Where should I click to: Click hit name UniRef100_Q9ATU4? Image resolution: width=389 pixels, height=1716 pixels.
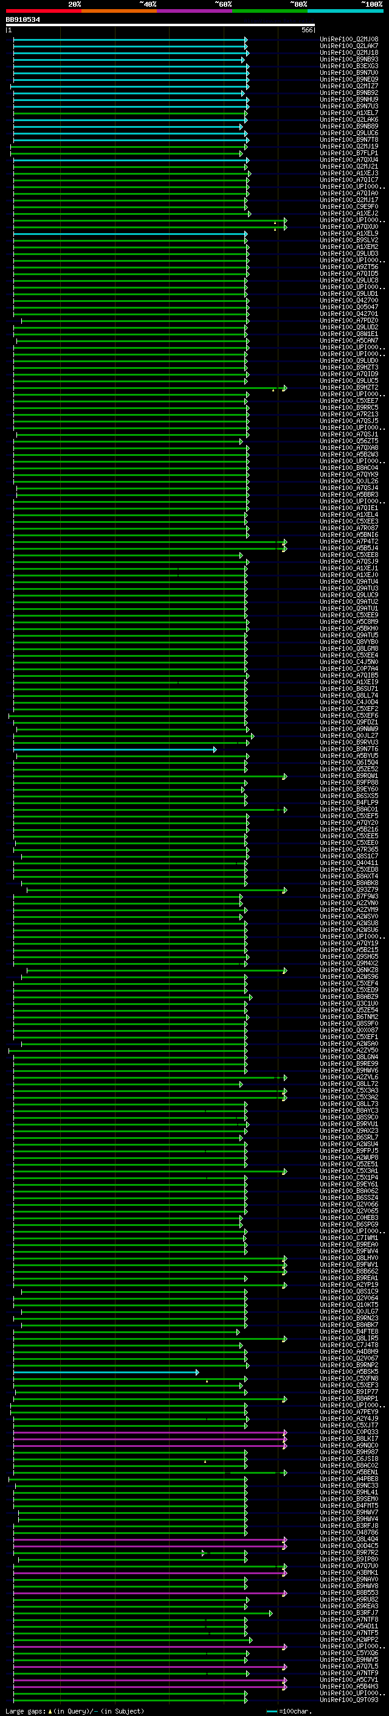tap(349, 581)
